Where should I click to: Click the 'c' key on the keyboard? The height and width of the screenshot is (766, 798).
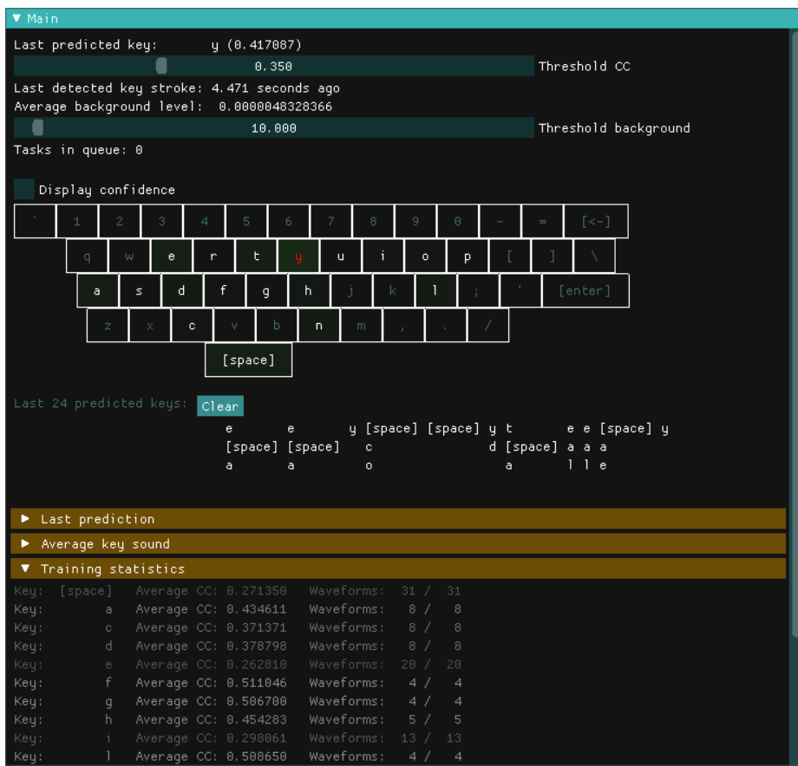tap(193, 326)
